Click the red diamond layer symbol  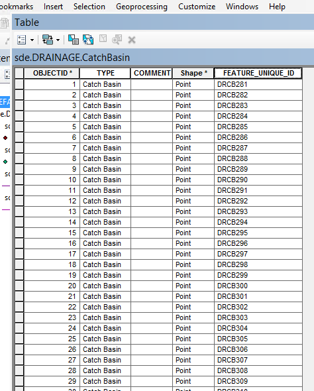coord(5,138)
